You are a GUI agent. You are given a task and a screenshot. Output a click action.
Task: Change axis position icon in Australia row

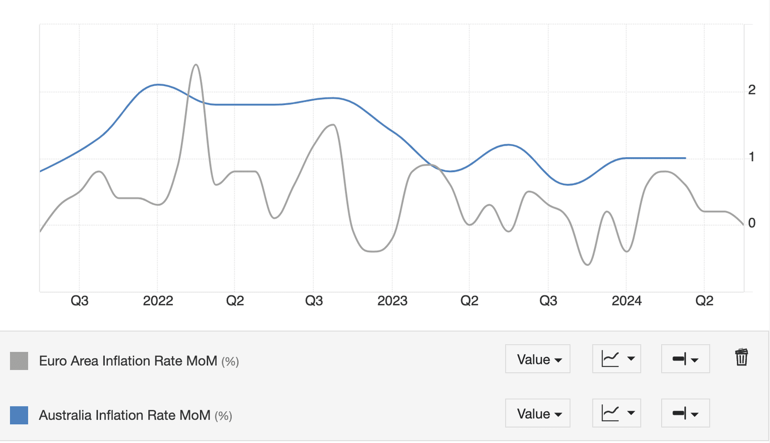click(x=685, y=413)
